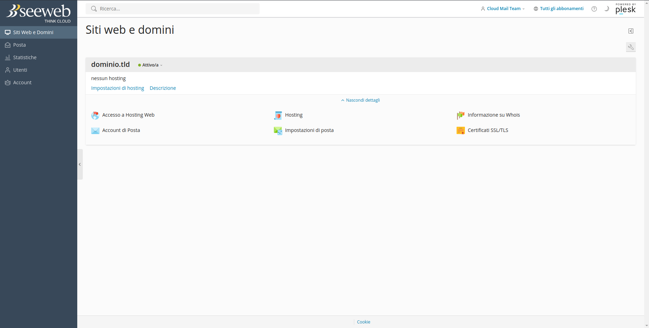Image resolution: width=649 pixels, height=328 pixels.
Task: Open Tutti gli abbonamenti link
Action: (561, 9)
